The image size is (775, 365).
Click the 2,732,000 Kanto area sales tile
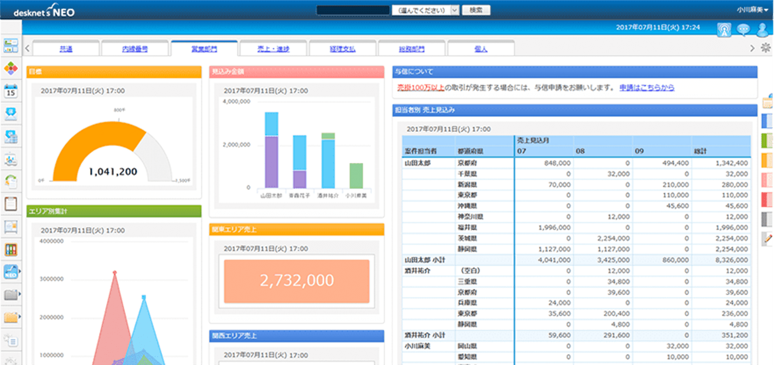coord(297,281)
